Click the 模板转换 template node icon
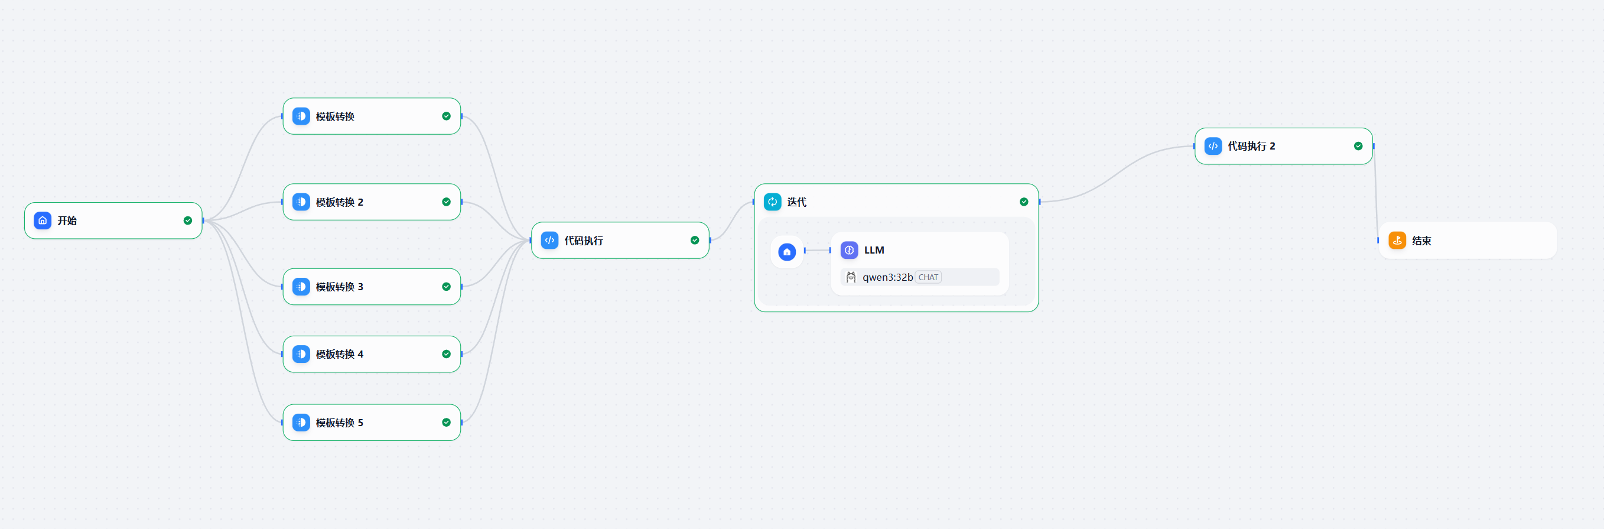The height and width of the screenshot is (529, 1604). click(x=301, y=116)
